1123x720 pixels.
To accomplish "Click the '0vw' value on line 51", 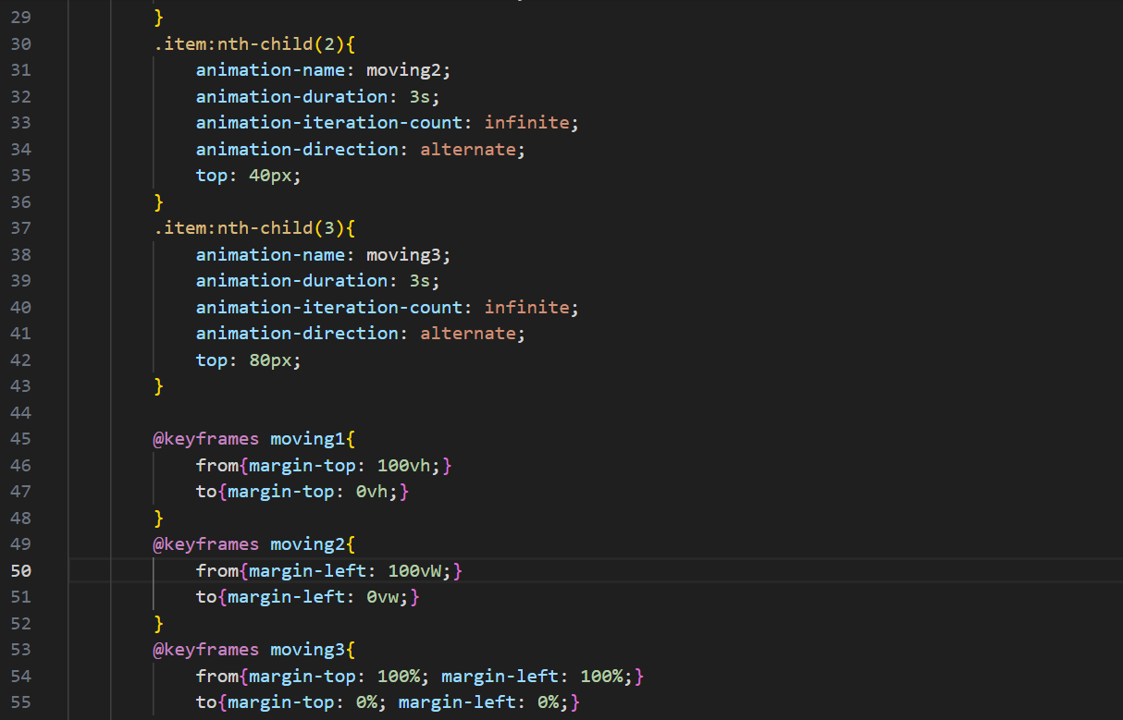I will (x=382, y=597).
